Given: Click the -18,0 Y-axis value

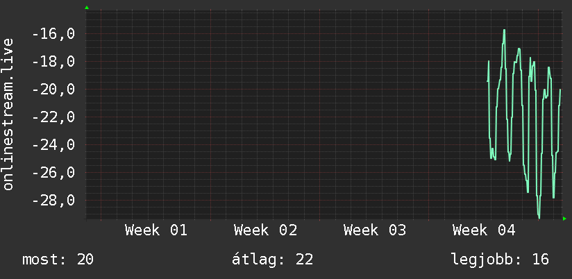Looking at the screenshot, I should point(52,62).
